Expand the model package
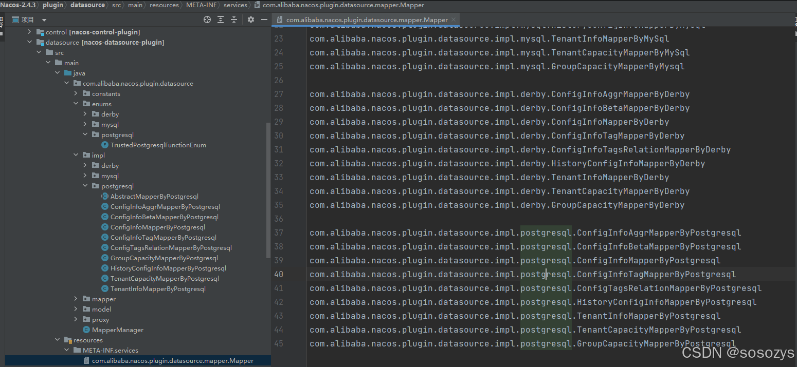The height and width of the screenshot is (367, 797). click(x=76, y=309)
